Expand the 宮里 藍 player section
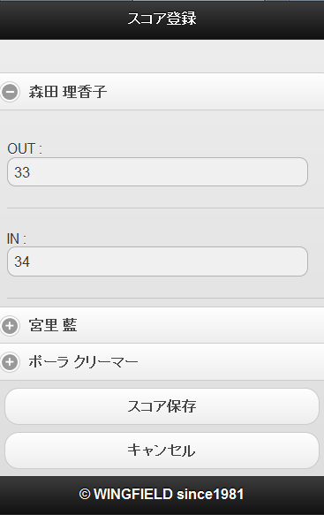This screenshot has width=324, height=515. [x=162, y=325]
